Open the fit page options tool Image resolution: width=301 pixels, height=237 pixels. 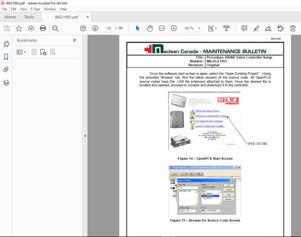(212, 28)
